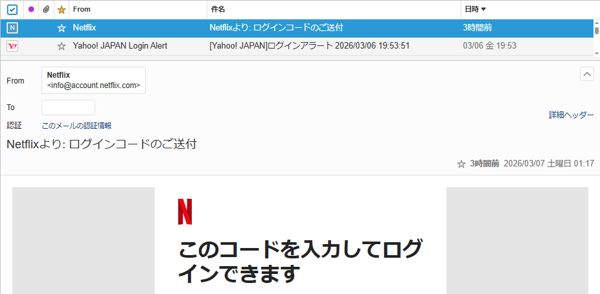Sort by the paperclip attachment column
Viewport: 600px width, 294px height.
point(45,10)
